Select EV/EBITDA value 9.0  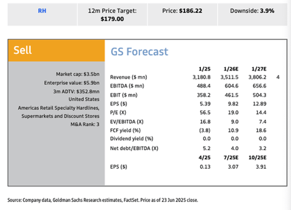[235, 122]
